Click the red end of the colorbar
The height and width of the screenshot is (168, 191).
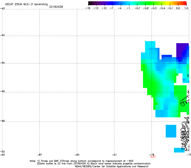184,3
